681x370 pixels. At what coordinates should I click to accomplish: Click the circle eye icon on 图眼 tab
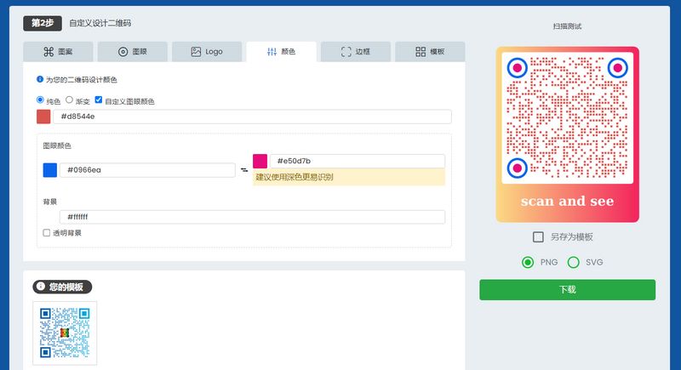(x=123, y=52)
